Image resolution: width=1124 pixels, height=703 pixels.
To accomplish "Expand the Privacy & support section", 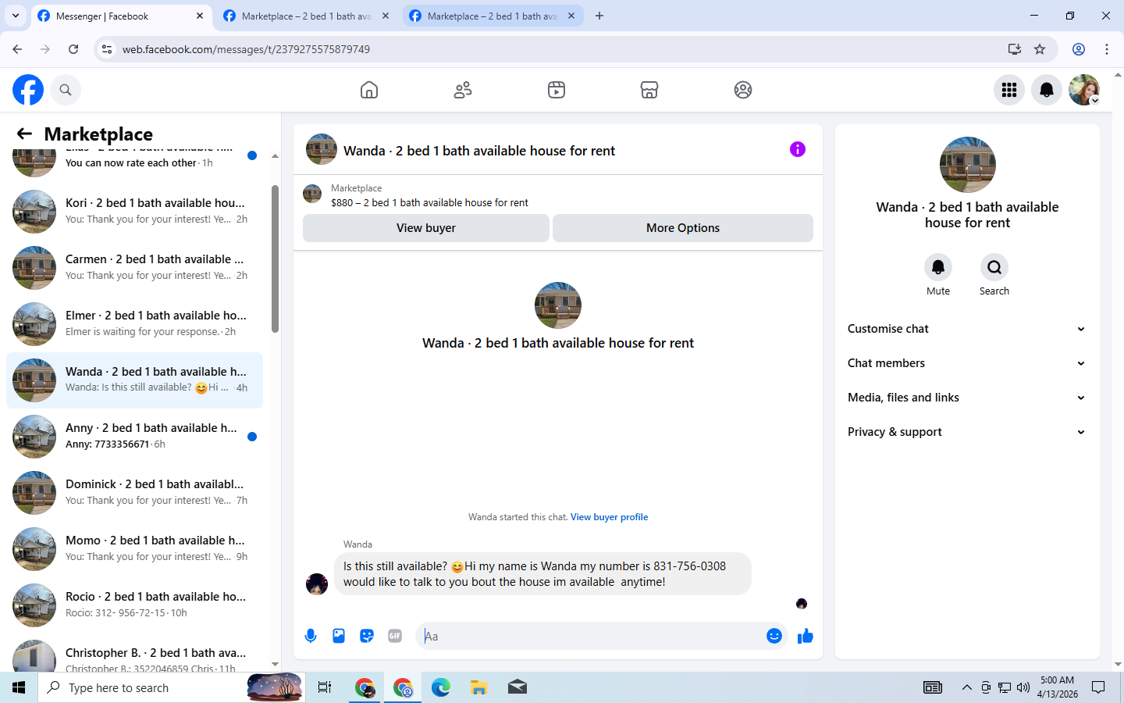I will (x=967, y=432).
